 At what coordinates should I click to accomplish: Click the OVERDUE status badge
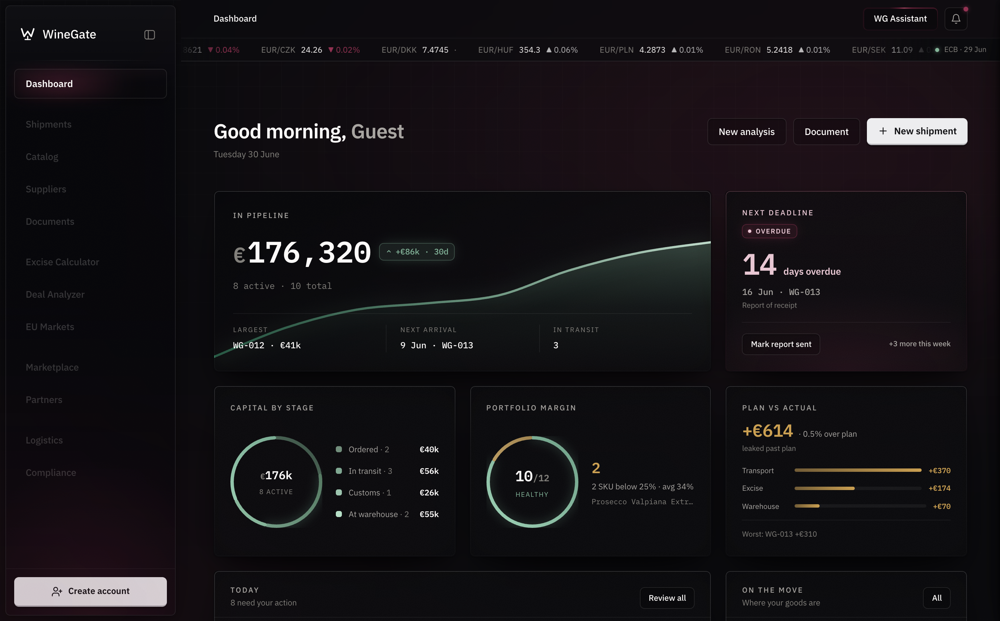[x=769, y=231]
